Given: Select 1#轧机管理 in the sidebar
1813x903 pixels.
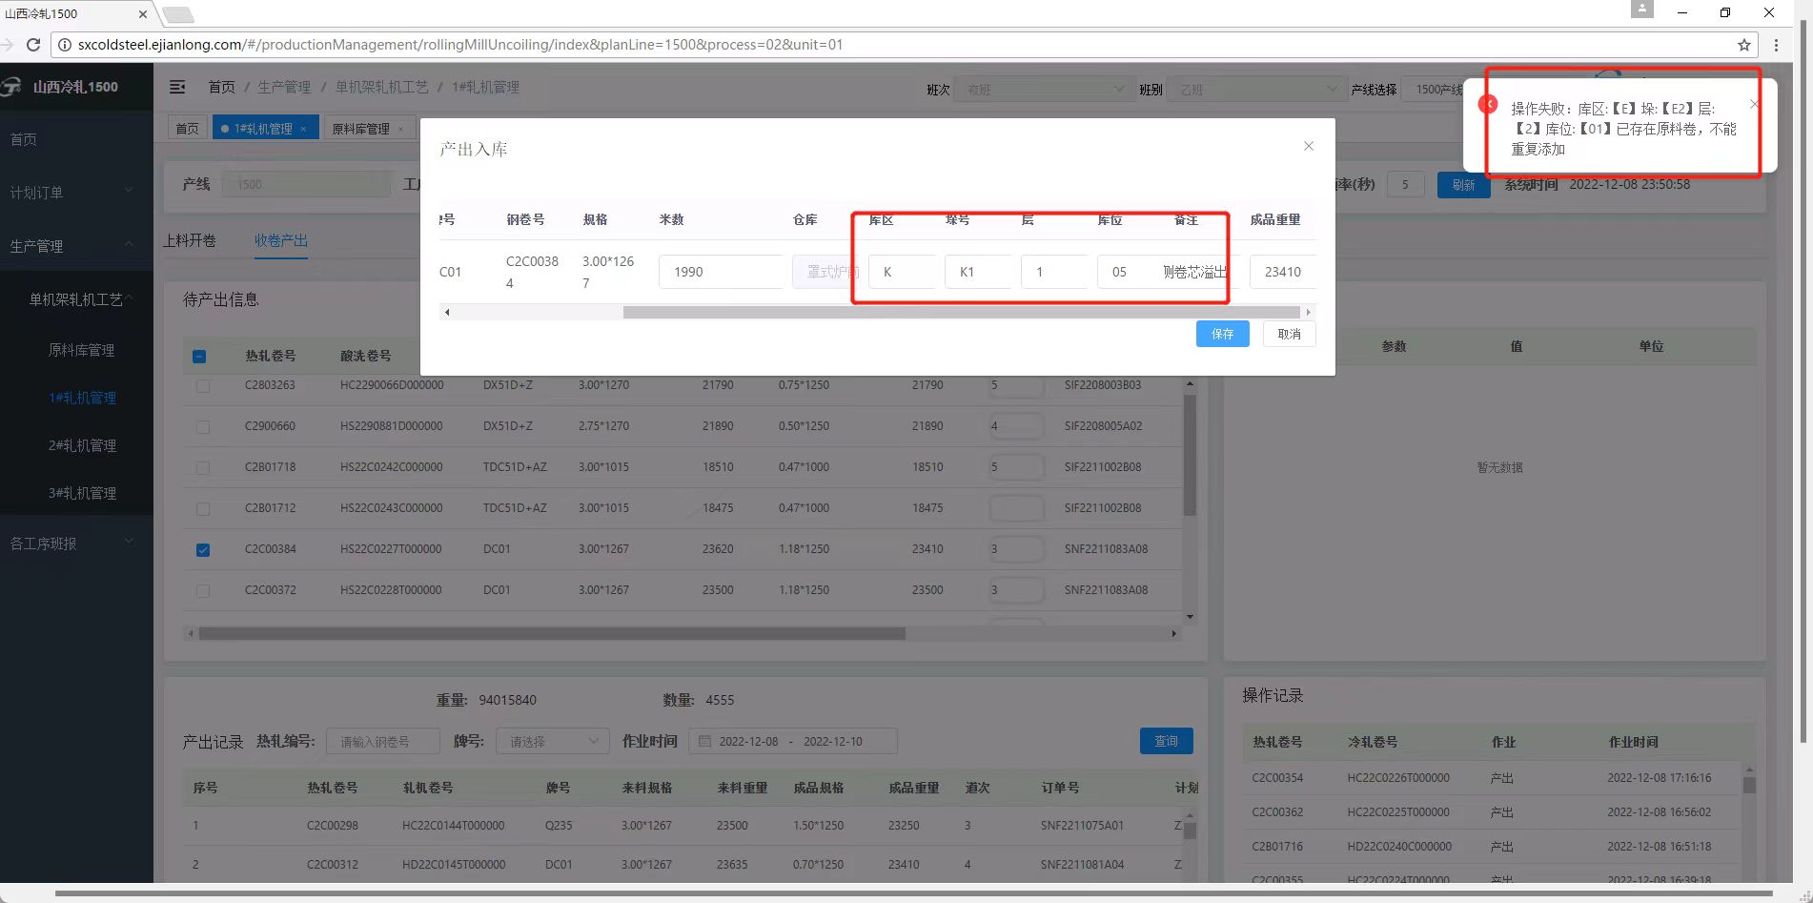Looking at the screenshot, I should pos(82,398).
